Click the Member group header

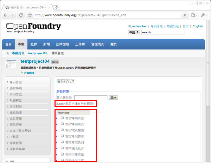[x=73, y=113]
